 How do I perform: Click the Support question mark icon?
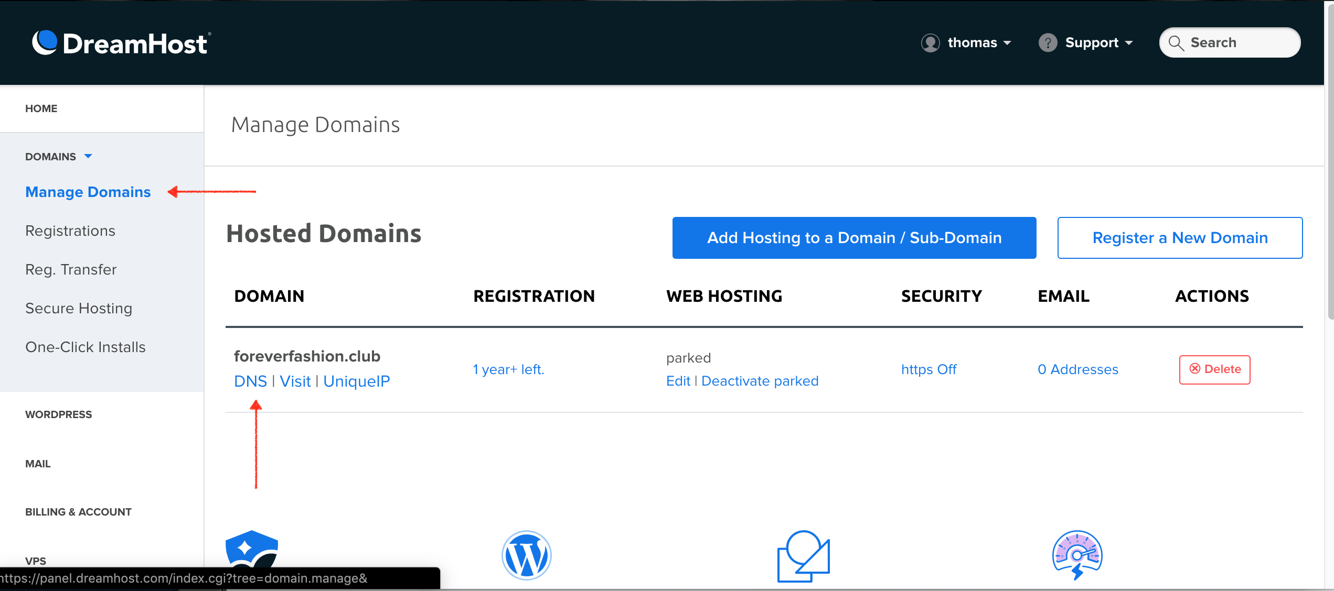point(1048,43)
